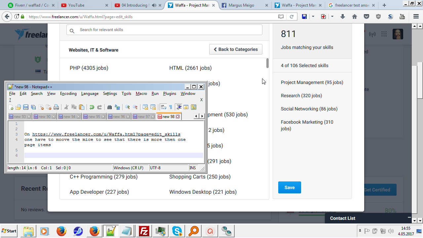This screenshot has width=423, height=238.
Task: Click selected skill Project Management (95 jobs)
Action: (312, 82)
